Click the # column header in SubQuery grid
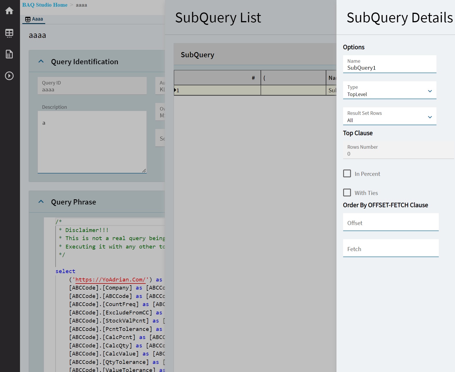The height and width of the screenshot is (372, 455). 217,78
